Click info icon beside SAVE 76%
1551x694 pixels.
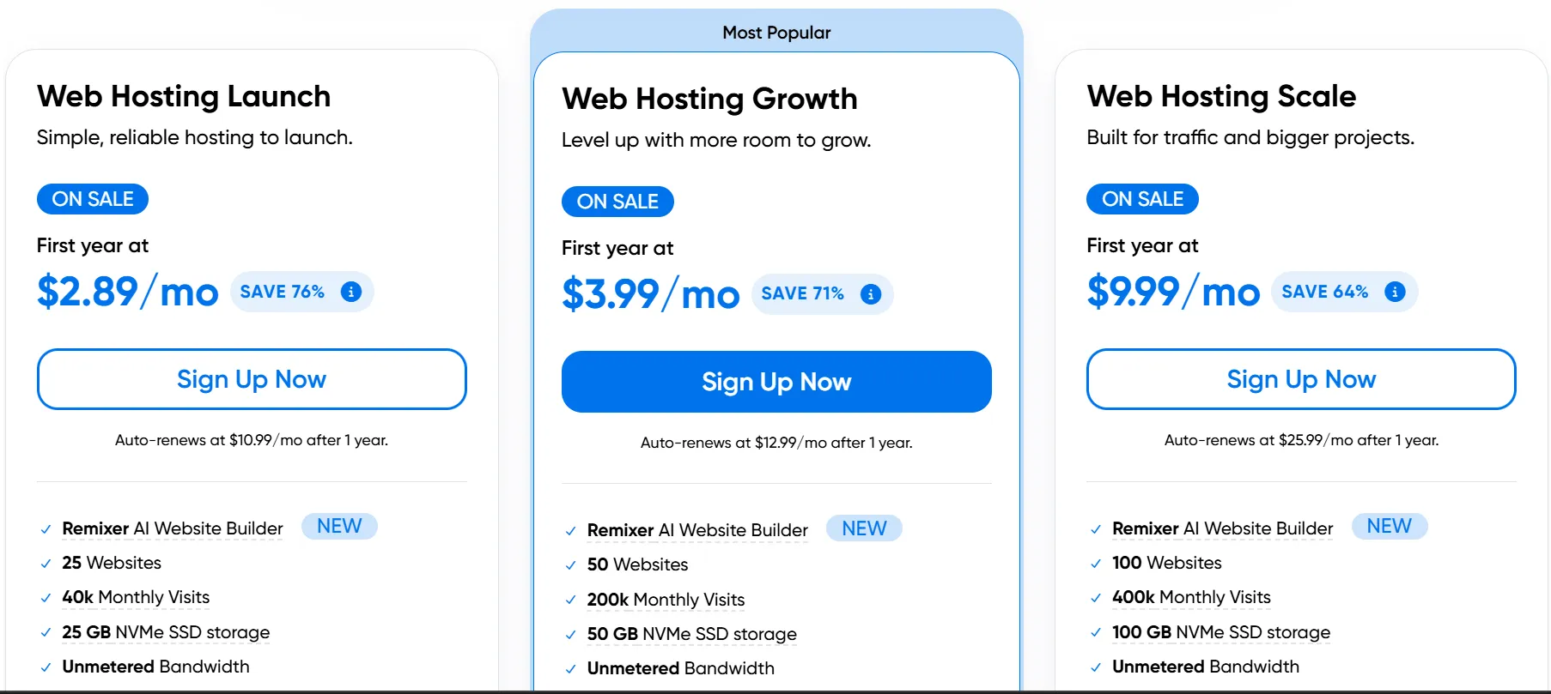click(351, 292)
